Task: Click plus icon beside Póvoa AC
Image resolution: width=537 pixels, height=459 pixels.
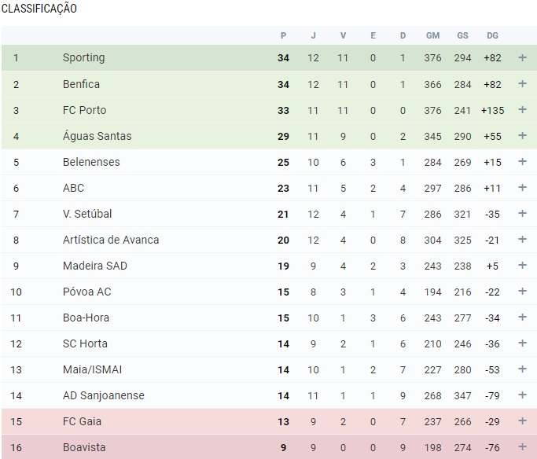Action: click(x=522, y=292)
